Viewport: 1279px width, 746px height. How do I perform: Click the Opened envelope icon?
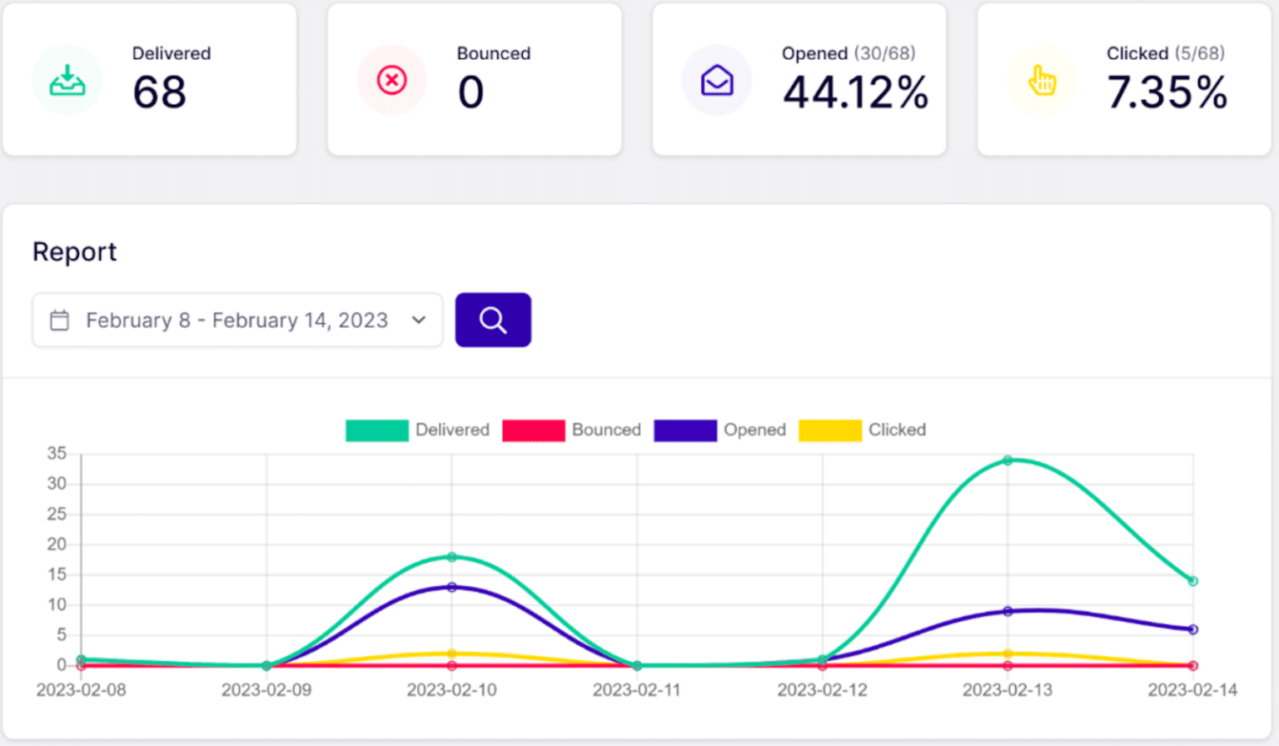pos(716,79)
